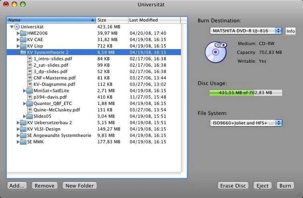Collapse the KV Systemtheorie 2 folder

[18, 53]
